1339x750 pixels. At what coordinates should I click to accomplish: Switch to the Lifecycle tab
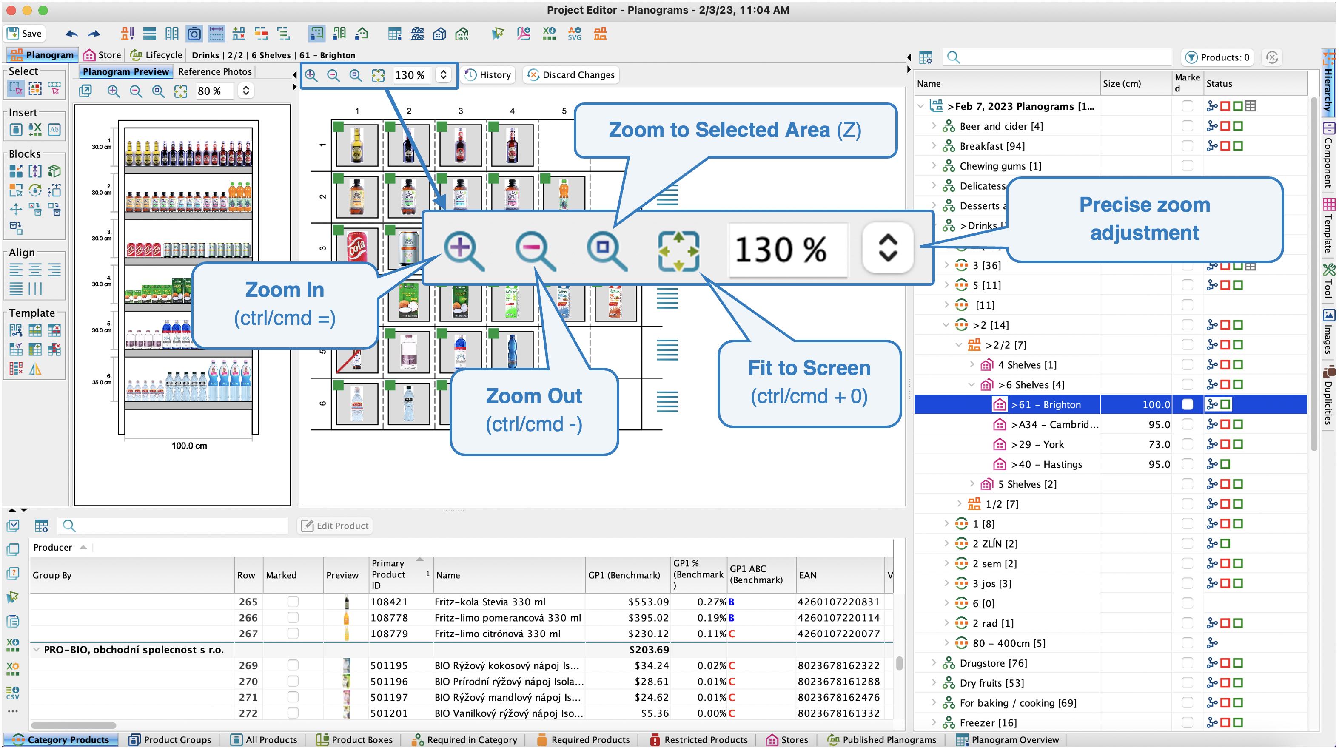click(157, 55)
